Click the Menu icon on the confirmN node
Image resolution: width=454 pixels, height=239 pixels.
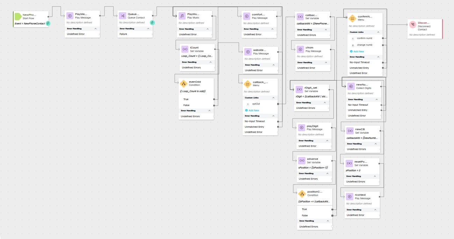(352, 18)
